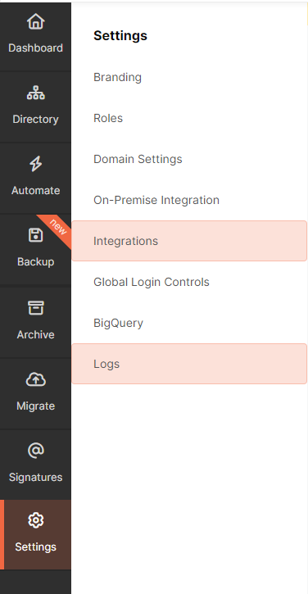Open the Logs settings page

tap(189, 364)
